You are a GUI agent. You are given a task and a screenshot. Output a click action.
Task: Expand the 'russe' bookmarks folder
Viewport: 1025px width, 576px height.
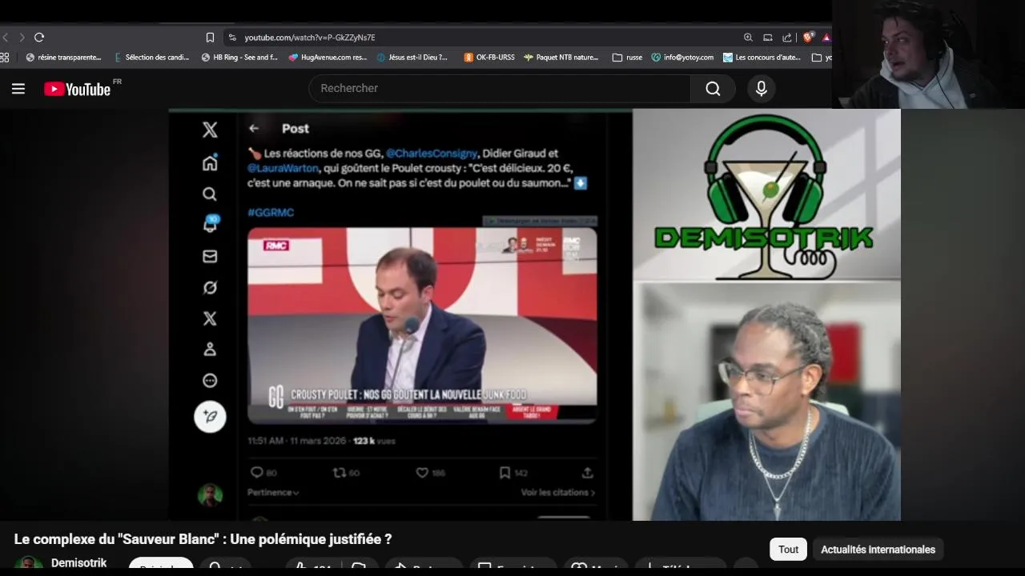pyautogui.click(x=627, y=58)
